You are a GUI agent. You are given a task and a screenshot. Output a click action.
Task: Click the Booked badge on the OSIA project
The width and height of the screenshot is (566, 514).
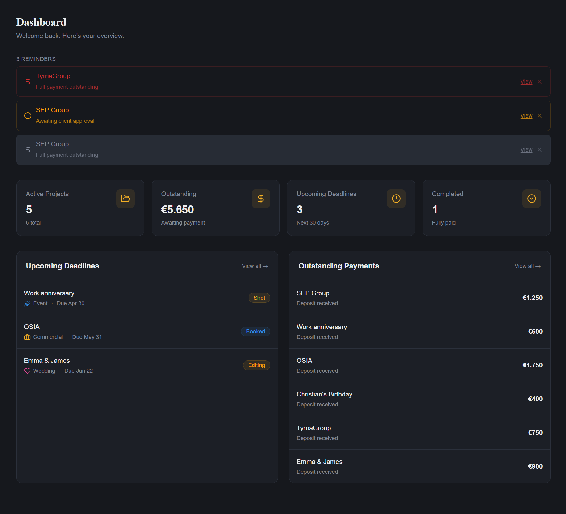click(x=255, y=331)
